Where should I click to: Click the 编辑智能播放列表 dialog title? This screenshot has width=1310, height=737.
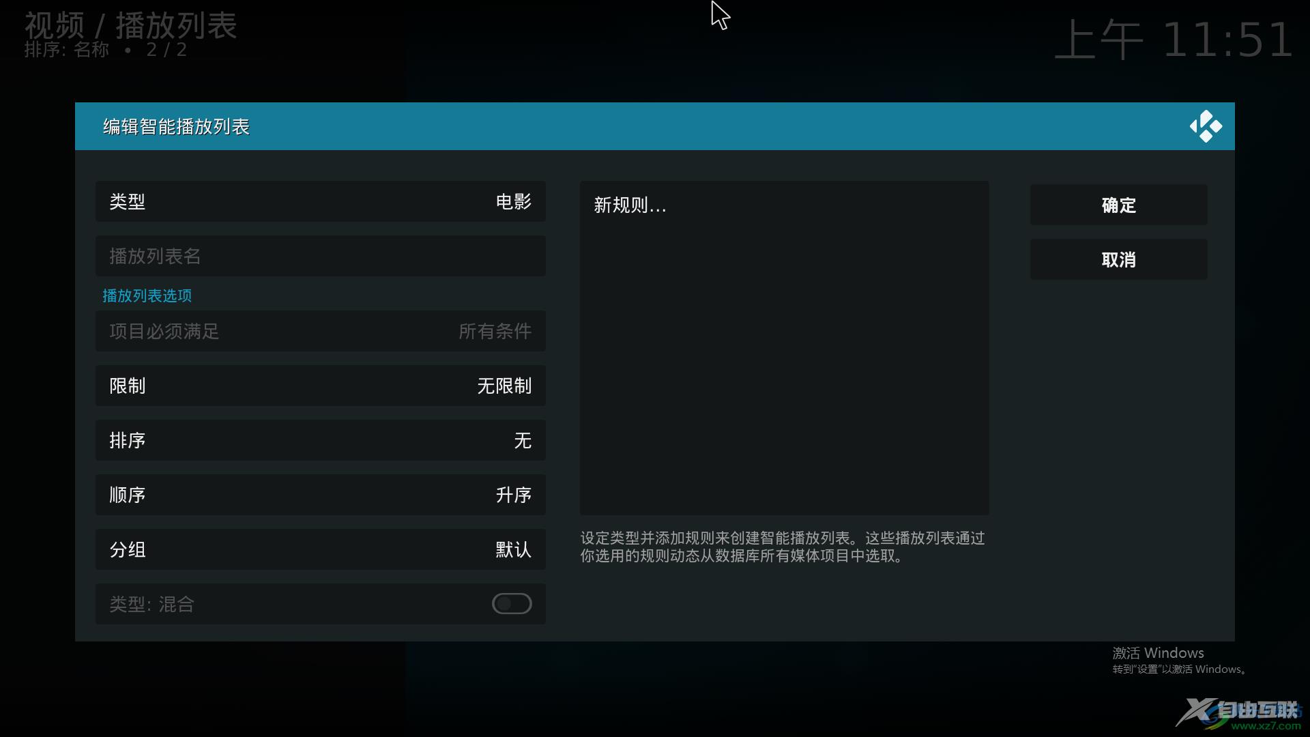click(x=176, y=126)
